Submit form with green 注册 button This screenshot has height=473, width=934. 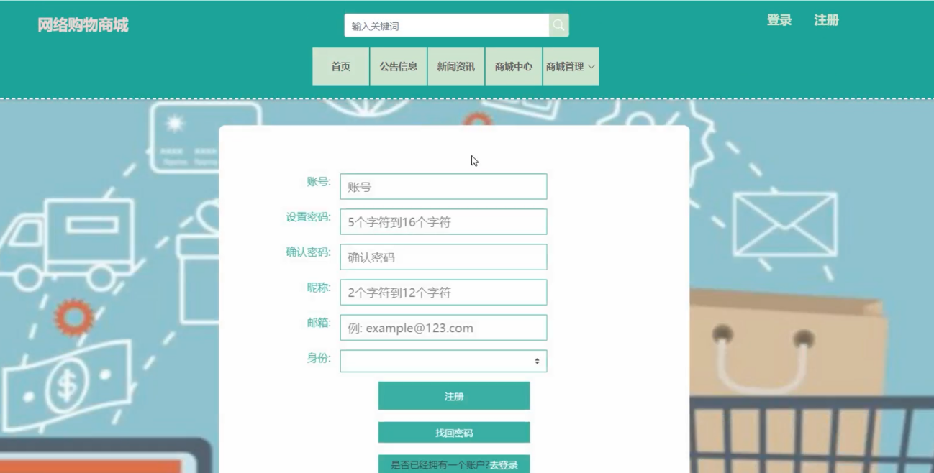[x=454, y=396]
